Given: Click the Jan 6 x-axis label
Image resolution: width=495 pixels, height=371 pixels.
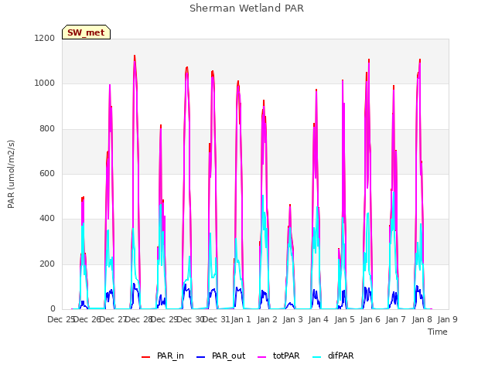Looking at the screenshot, I should click(x=370, y=319).
